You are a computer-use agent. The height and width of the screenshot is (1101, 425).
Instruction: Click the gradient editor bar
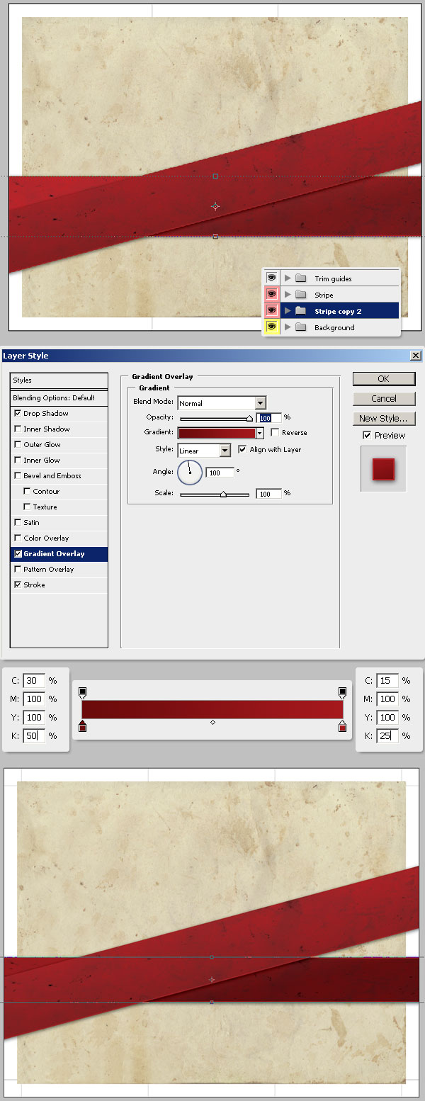click(x=212, y=709)
